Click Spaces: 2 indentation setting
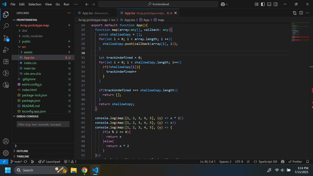The height and width of the screenshot is (176, 313). tap(225, 162)
